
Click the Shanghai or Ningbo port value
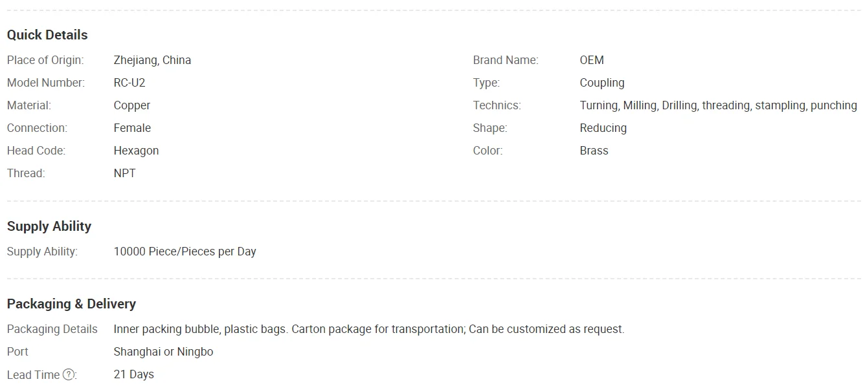tap(163, 352)
